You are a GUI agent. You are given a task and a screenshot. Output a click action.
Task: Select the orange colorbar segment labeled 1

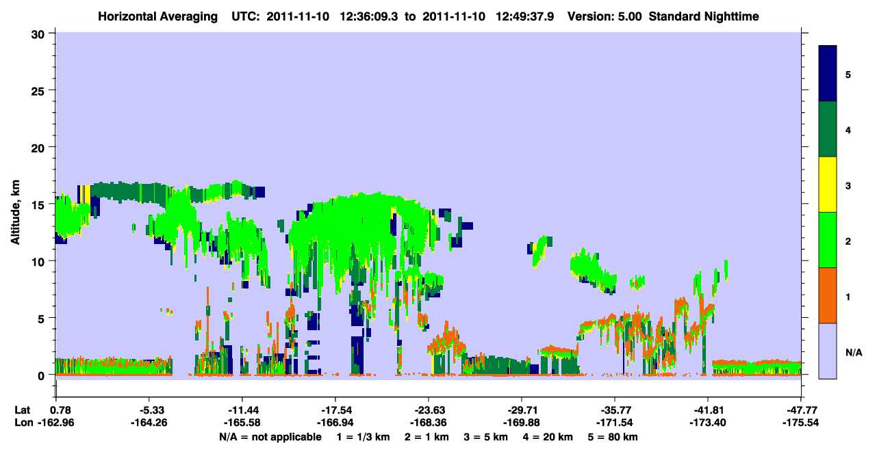(x=828, y=295)
